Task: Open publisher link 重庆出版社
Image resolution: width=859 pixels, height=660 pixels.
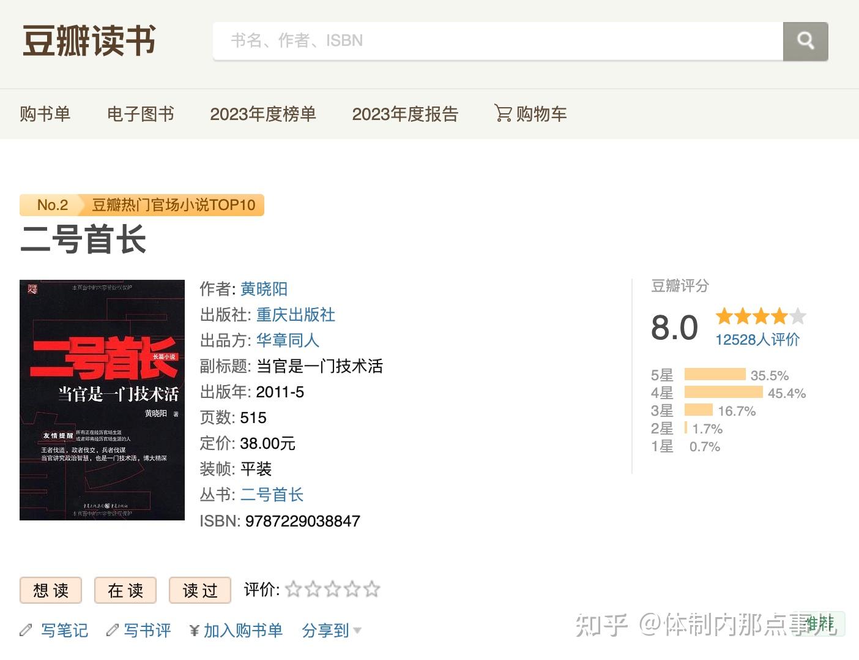Action: tap(296, 315)
